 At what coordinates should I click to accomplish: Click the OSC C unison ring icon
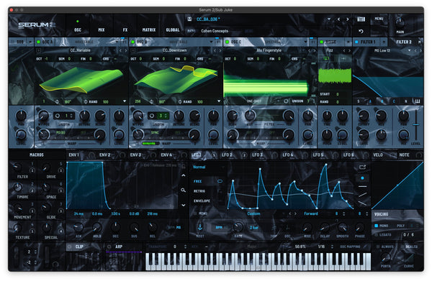[286, 101]
